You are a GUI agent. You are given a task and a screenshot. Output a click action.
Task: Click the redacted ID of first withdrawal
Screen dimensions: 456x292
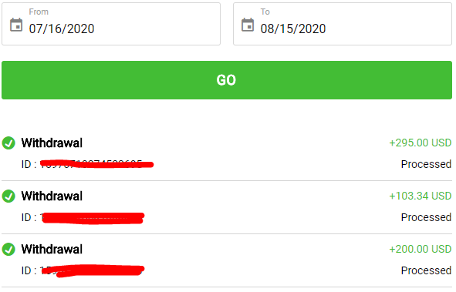96,164
